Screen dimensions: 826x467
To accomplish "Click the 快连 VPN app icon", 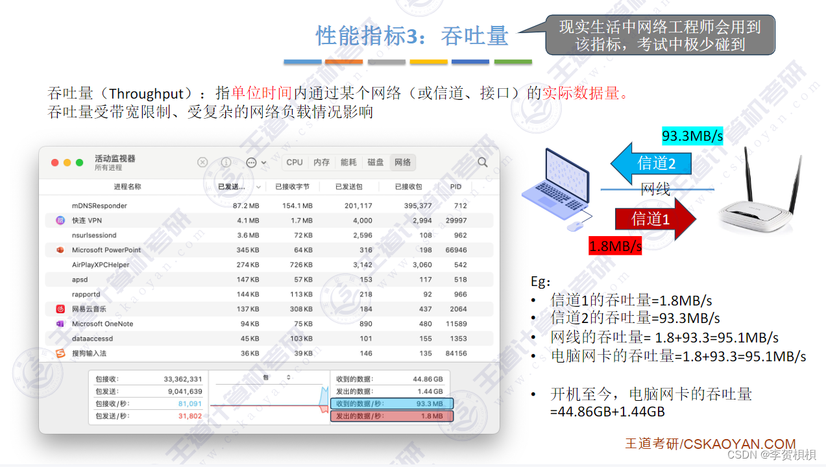I will [x=60, y=221].
